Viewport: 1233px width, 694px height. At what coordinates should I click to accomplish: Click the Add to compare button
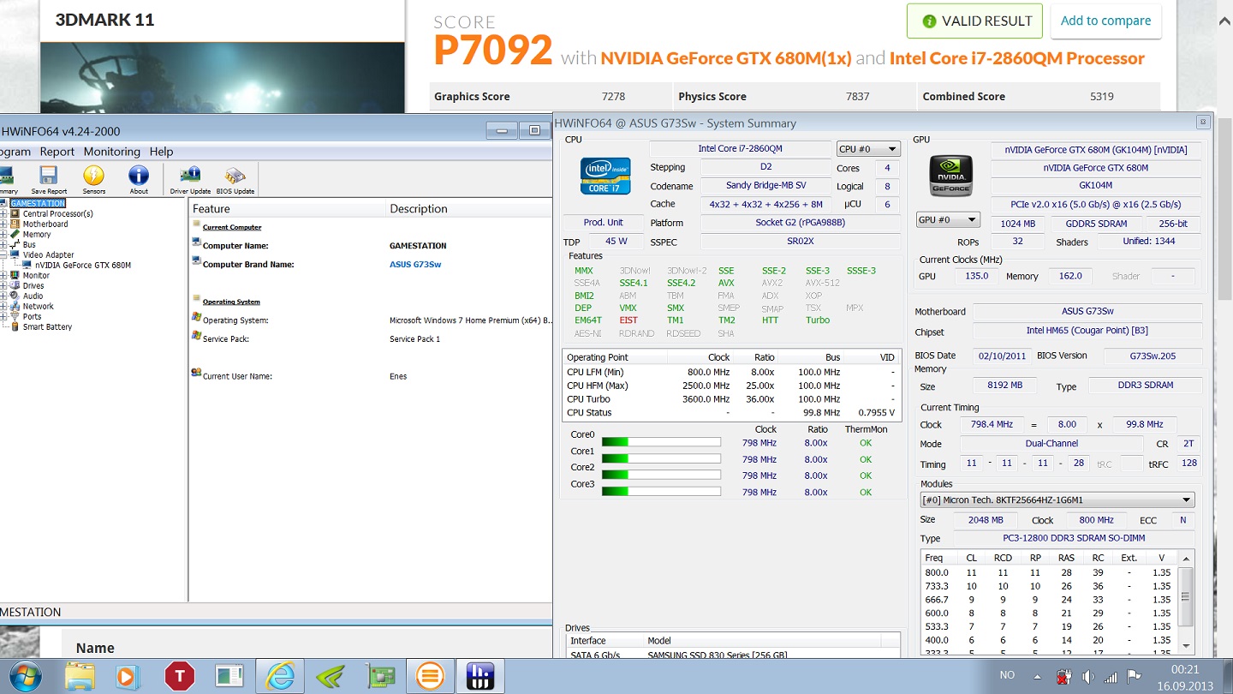[1105, 21]
